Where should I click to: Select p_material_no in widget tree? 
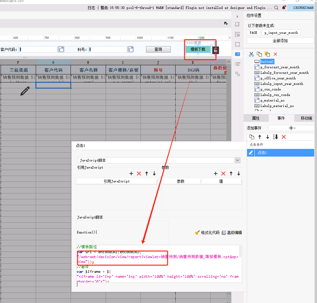click(272, 101)
